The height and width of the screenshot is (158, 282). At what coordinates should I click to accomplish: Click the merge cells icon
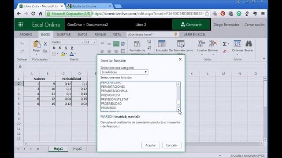(123, 51)
